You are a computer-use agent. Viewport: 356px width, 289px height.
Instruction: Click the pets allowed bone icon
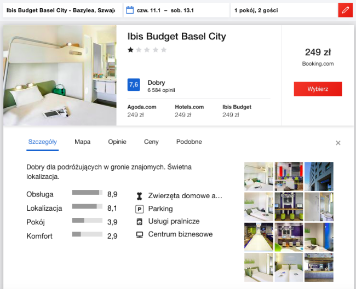pos(140,196)
